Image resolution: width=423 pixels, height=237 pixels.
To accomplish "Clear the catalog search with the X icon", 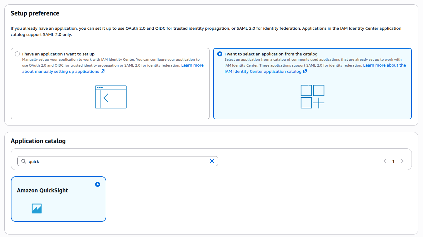I will point(212,161).
